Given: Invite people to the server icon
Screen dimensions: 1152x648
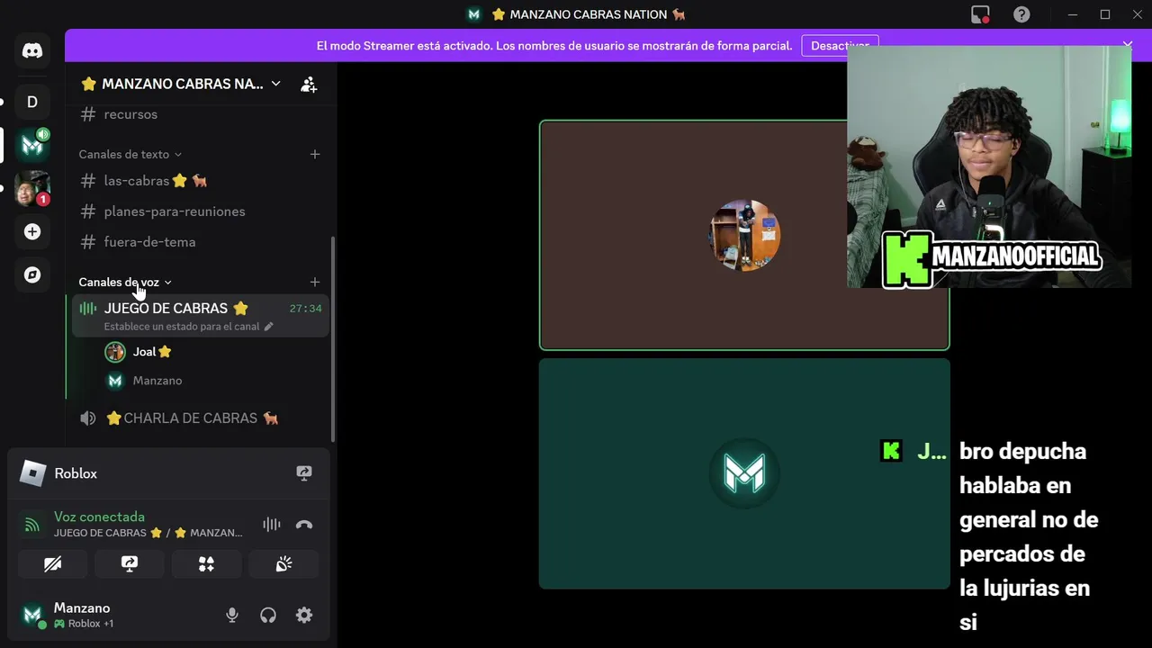Looking at the screenshot, I should point(309,84).
